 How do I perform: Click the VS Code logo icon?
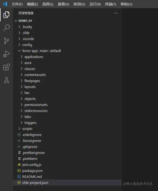point(5,4)
